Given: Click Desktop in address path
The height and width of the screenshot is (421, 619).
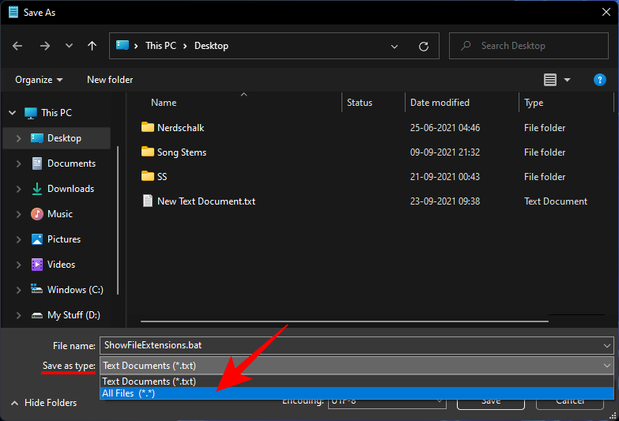Looking at the screenshot, I should point(211,46).
